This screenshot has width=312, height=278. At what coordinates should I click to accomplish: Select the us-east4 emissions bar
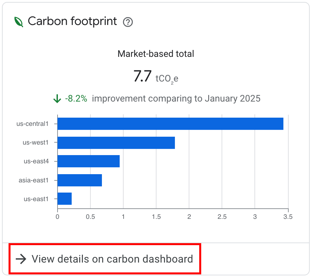(x=89, y=161)
